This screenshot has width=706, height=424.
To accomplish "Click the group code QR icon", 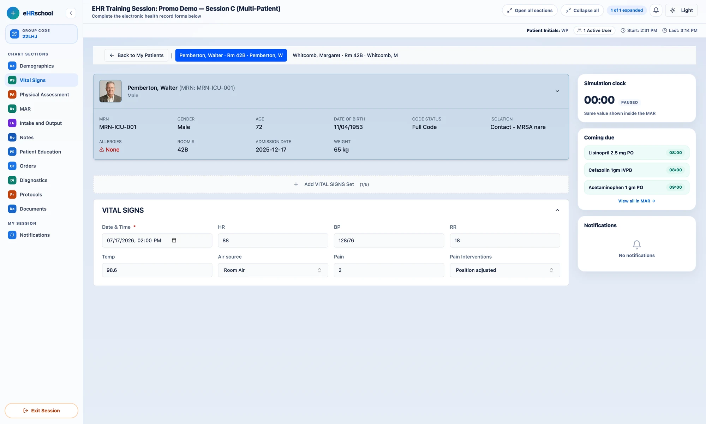I will 14,34.
